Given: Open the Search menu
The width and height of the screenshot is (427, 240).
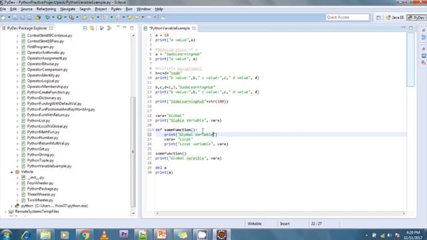Looking at the screenshot, I should [85, 9].
